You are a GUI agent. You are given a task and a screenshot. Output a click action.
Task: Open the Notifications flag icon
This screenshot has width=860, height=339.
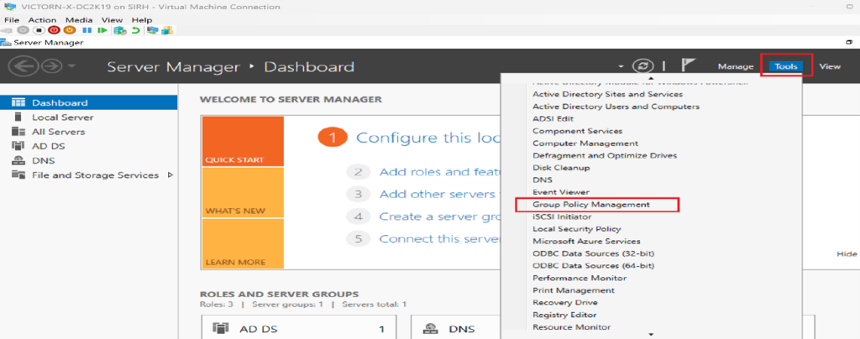coord(689,66)
